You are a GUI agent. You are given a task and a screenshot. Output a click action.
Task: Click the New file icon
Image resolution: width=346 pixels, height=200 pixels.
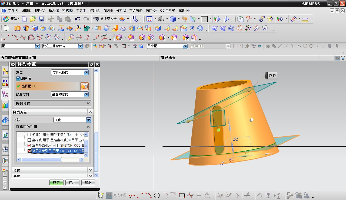coord(24,19)
